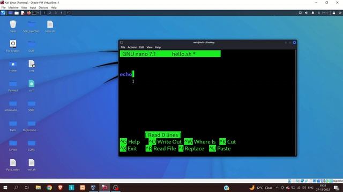Image resolution: width=343 pixels, height=192 pixels.
Task: Click '^W Where Is' shortcut hint
Action: click(x=200, y=142)
